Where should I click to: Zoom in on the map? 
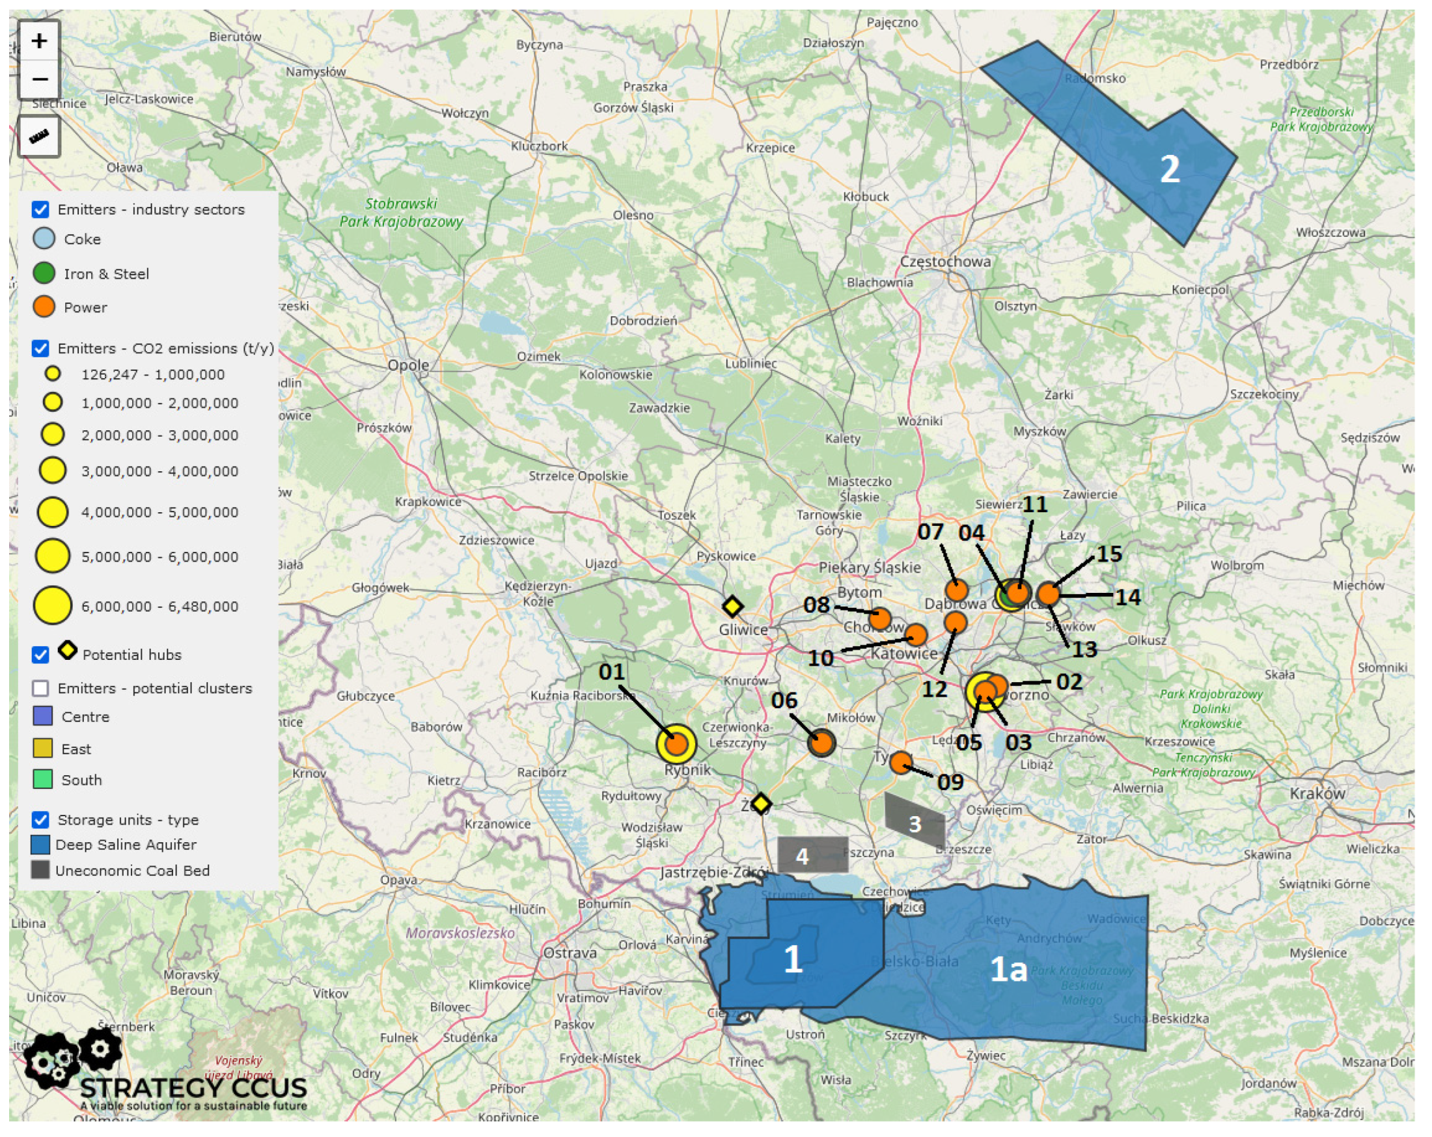(39, 41)
